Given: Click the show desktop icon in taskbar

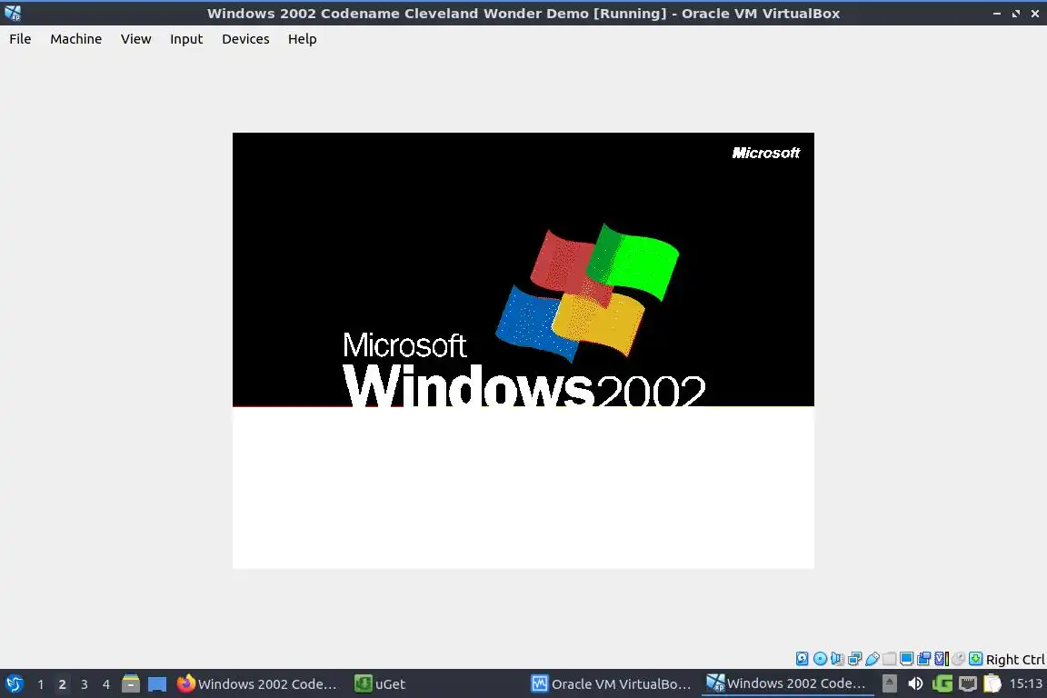Looking at the screenshot, I should coord(157,684).
